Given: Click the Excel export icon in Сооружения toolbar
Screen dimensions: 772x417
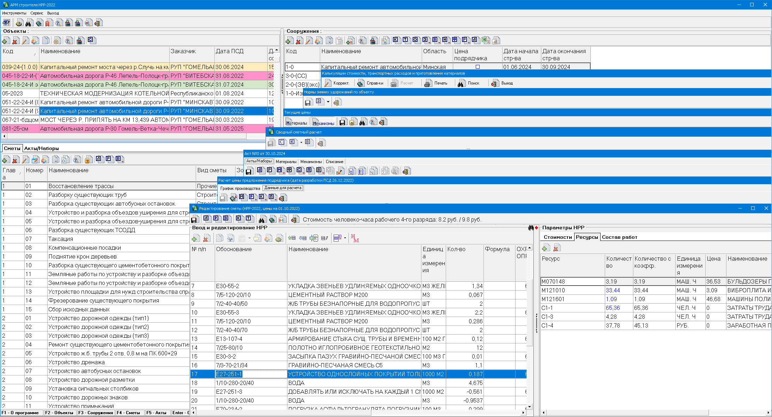Looking at the screenshot, I should [486, 41].
